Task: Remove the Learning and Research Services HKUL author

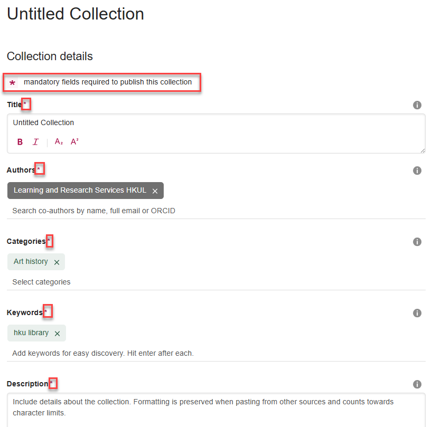Action: 155,191
